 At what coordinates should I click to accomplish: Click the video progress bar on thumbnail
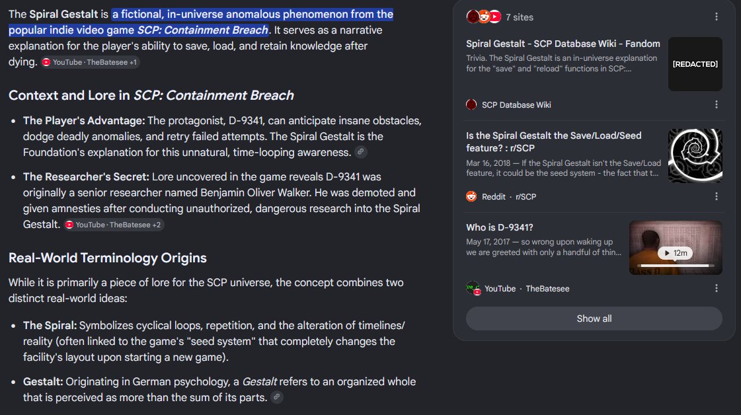tap(676, 266)
